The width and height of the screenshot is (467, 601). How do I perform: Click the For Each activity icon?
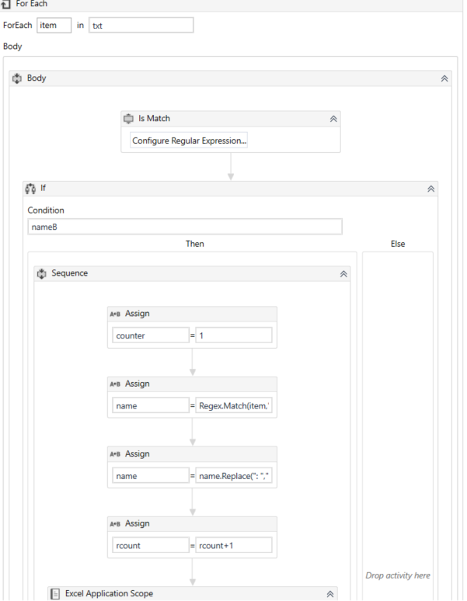[x=7, y=5]
